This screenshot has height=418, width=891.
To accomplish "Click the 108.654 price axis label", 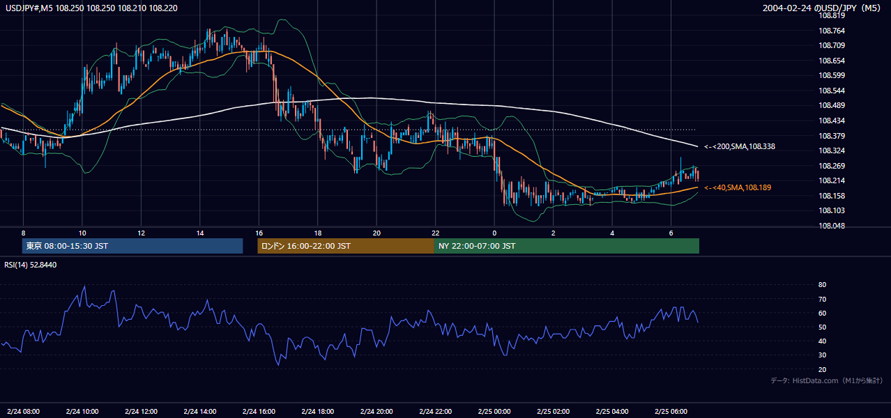I will coord(831,61).
